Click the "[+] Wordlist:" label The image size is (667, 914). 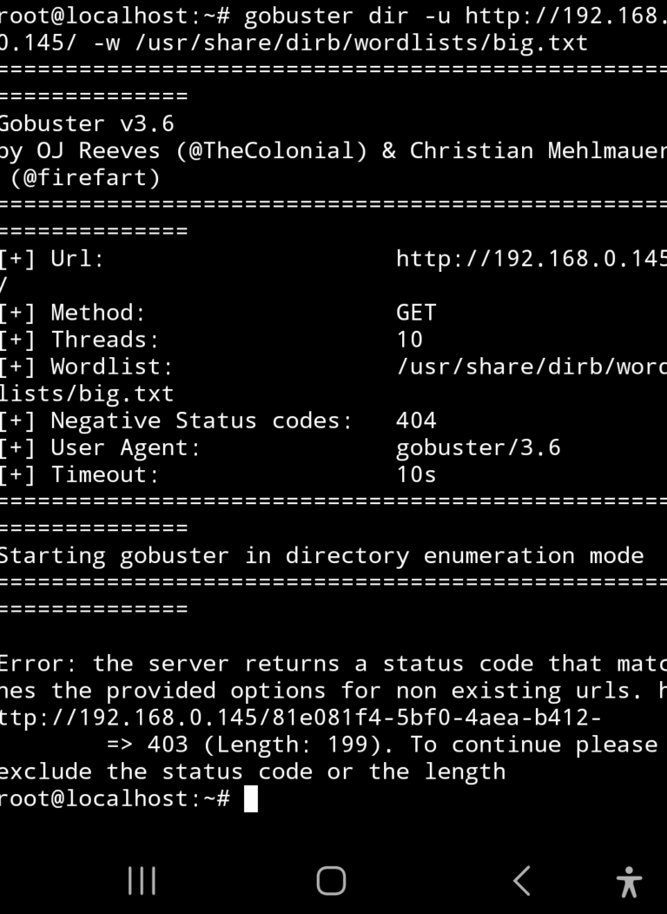click(x=87, y=367)
